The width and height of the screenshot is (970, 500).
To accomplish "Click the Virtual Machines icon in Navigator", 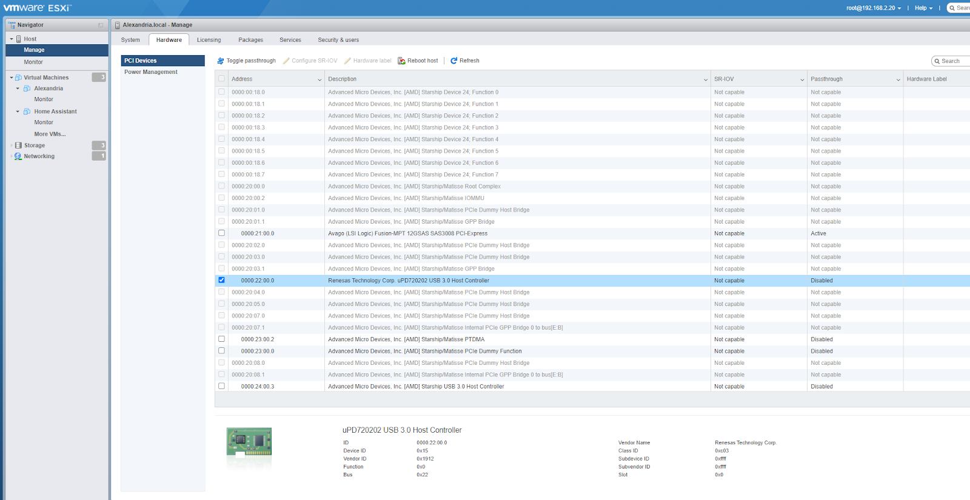I will (x=19, y=78).
